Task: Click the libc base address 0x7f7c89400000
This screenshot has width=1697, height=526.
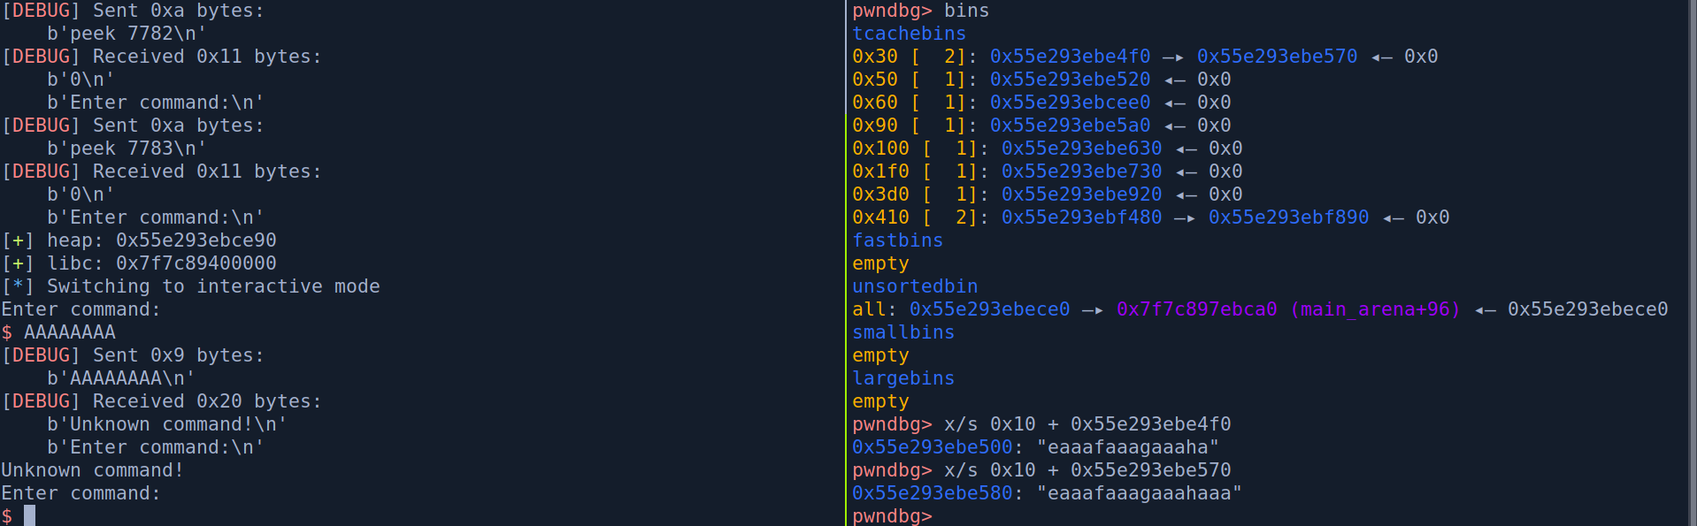Action: click(x=196, y=263)
